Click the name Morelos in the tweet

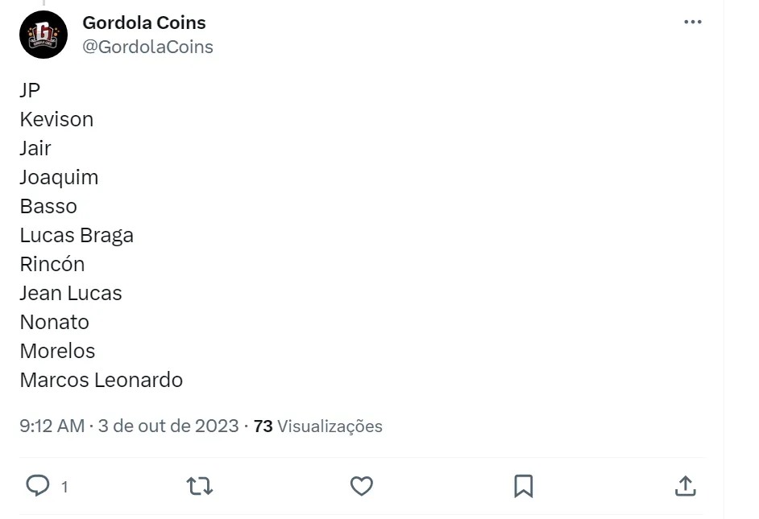tap(57, 351)
